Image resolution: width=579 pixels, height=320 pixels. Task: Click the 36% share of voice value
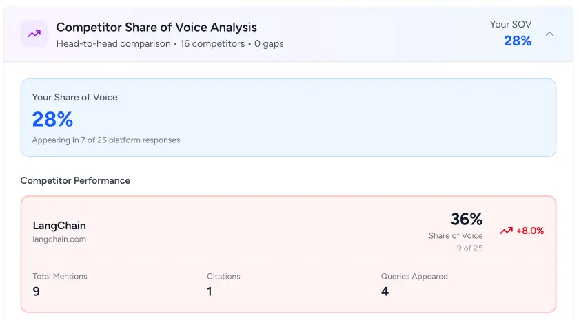pos(467,219)
